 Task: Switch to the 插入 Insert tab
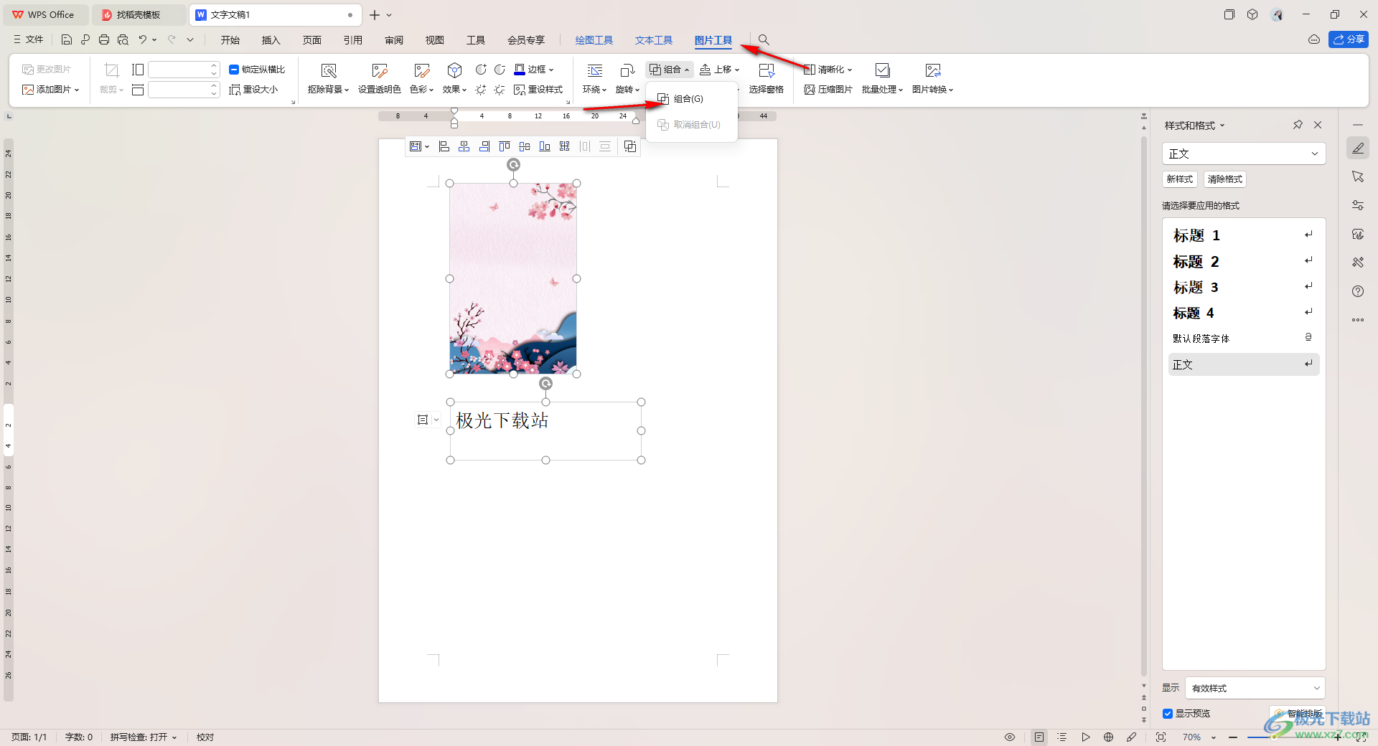(x=271, y=40)
